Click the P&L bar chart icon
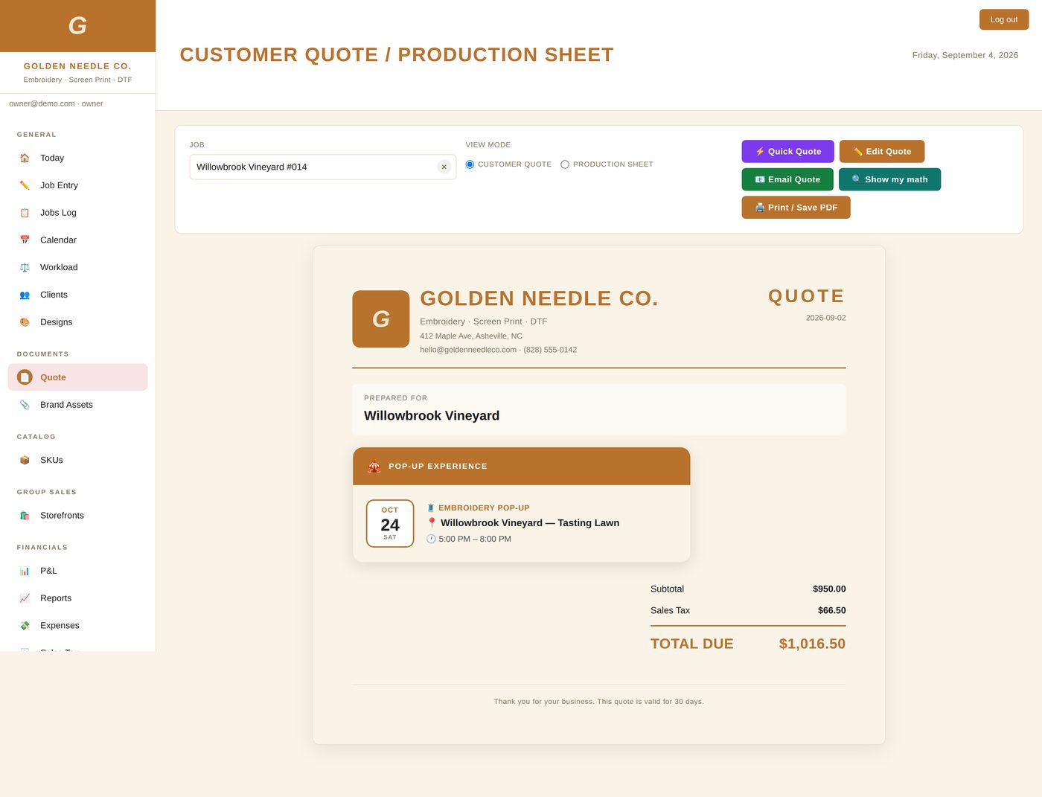Screen dimensions: 1042x797 [x=25, y=571]
